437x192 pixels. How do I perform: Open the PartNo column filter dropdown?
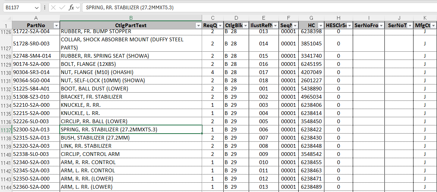[56, 25]
